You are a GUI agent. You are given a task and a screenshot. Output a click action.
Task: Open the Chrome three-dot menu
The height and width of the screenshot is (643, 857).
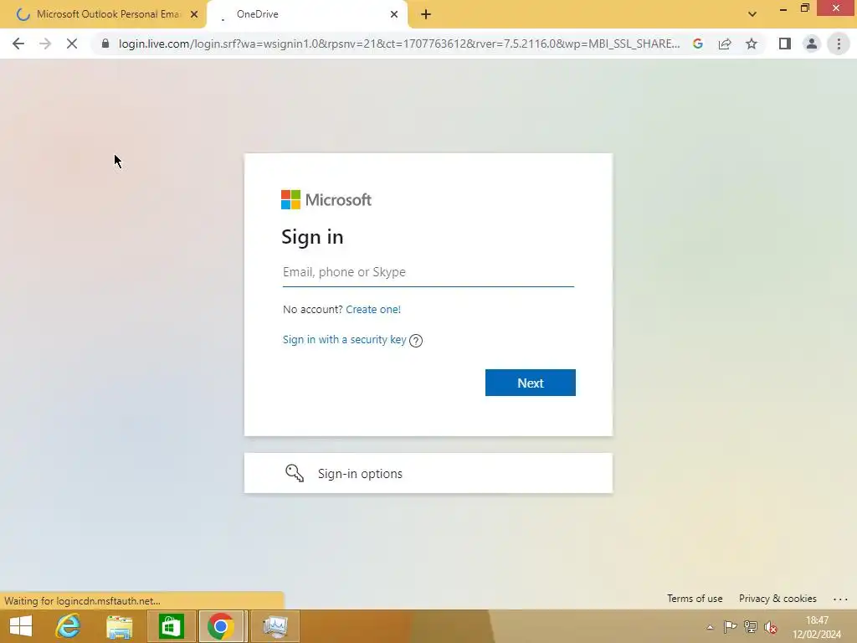(x=839, y=44)
